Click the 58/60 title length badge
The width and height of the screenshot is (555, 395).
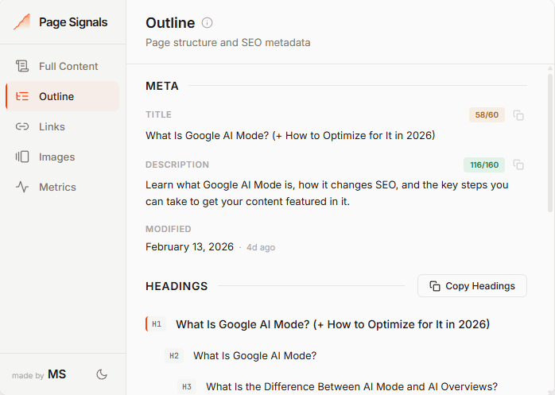tap(487, 115)
